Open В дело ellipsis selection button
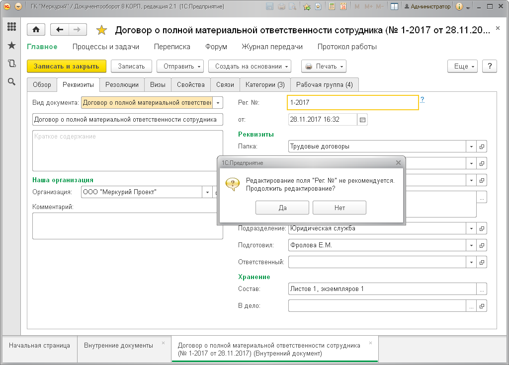 471,306
